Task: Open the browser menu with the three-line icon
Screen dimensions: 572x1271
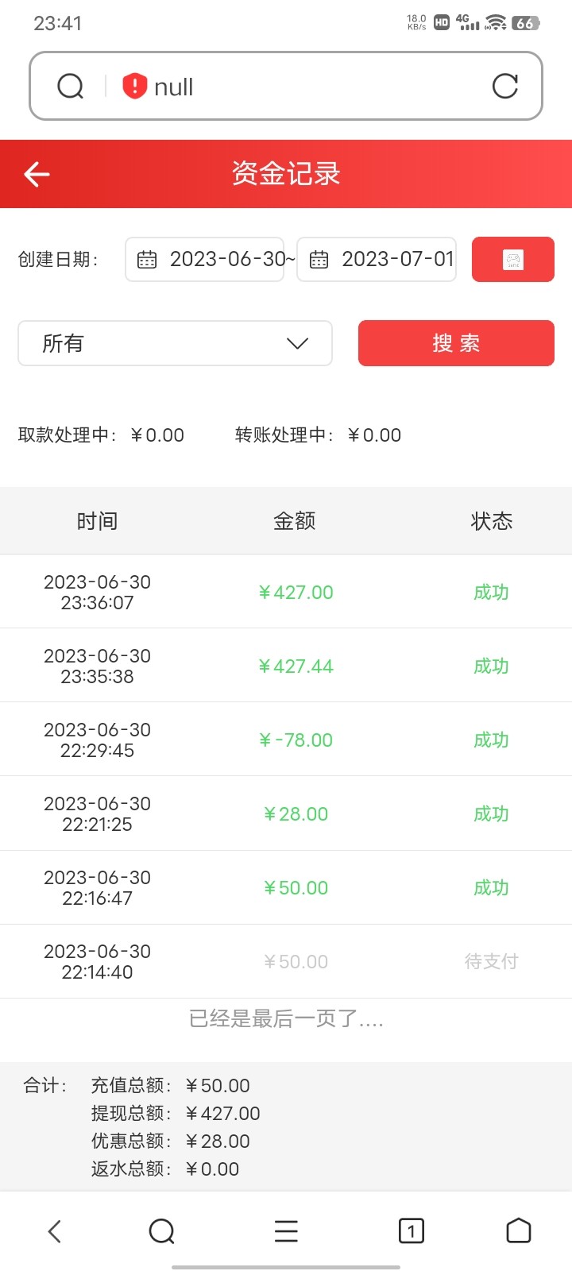Action: [x=286, y=1231]
